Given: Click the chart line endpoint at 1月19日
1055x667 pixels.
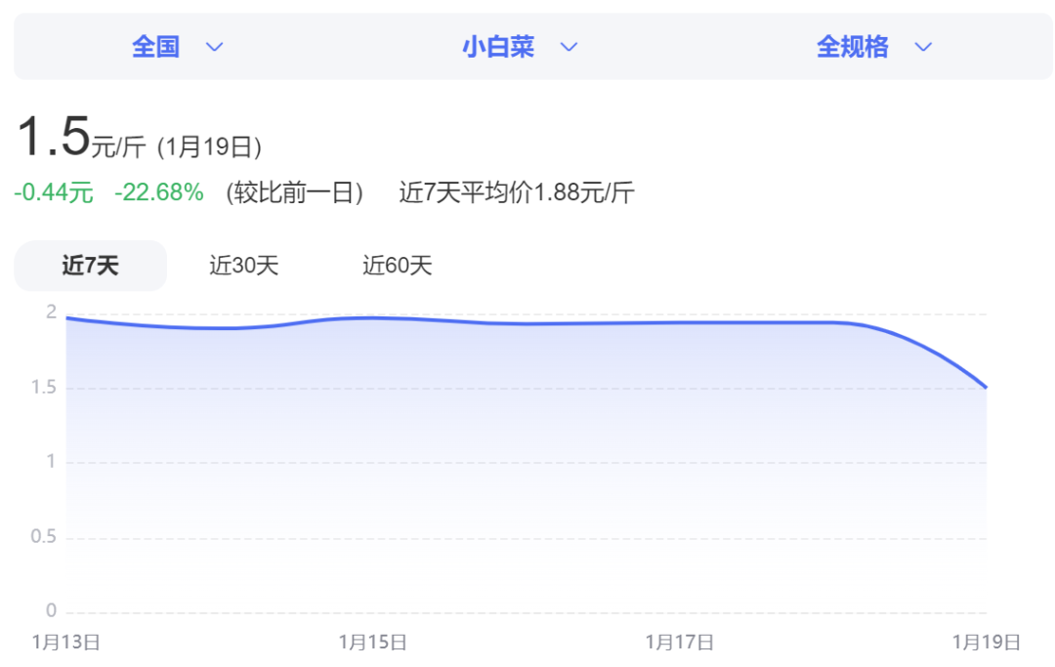Looking at the screenshot, I should 986,388.
